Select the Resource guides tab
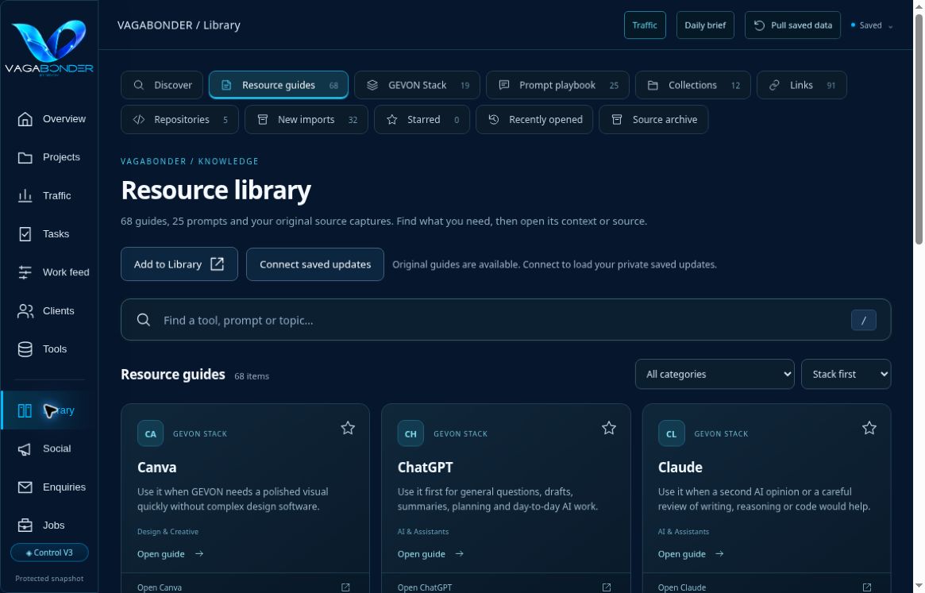This screenshot has height=593, width=925. coord(279,85)
